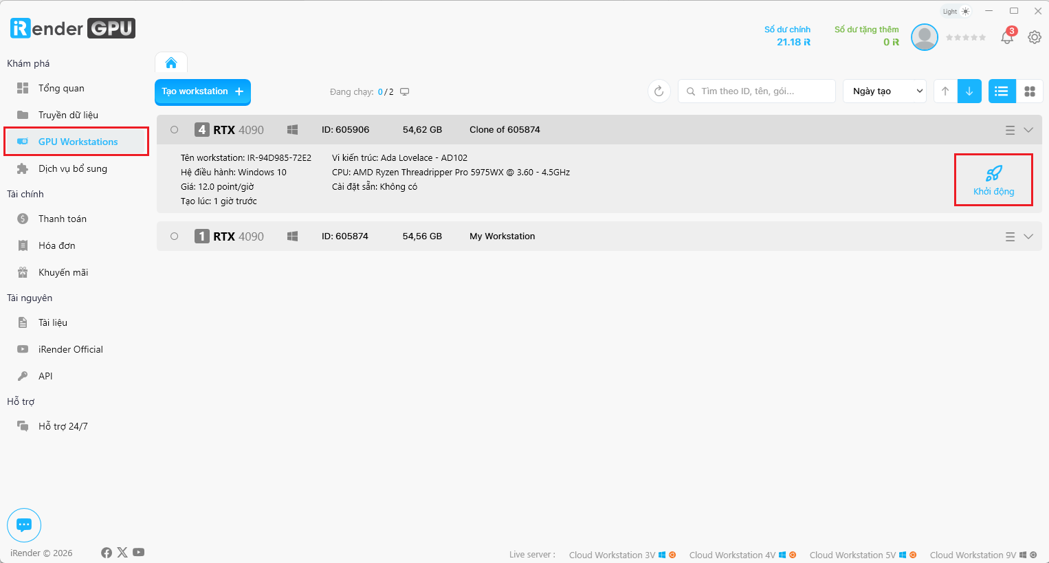Open iRender Official in sidebar

click(70, 349)
